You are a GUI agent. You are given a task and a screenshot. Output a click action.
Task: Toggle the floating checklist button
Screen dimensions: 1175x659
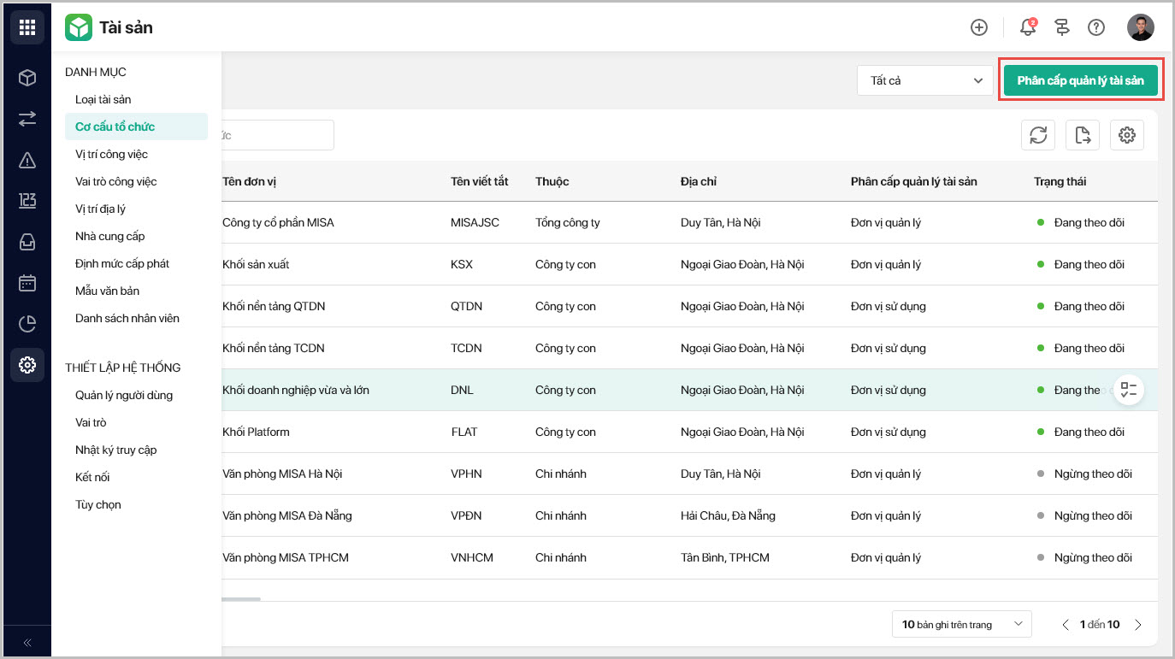[1129, 390]
